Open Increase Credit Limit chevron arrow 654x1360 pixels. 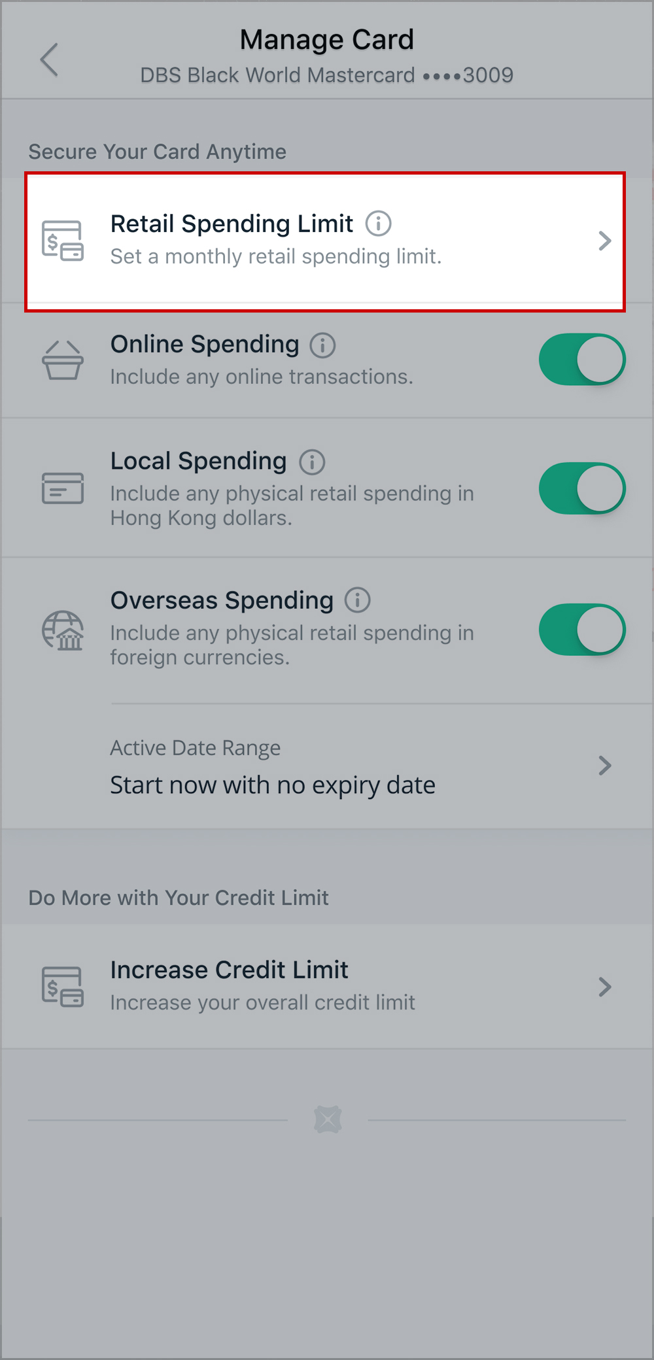point(605,987)
